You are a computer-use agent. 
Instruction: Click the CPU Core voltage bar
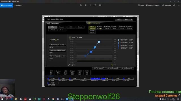point(53,79)
